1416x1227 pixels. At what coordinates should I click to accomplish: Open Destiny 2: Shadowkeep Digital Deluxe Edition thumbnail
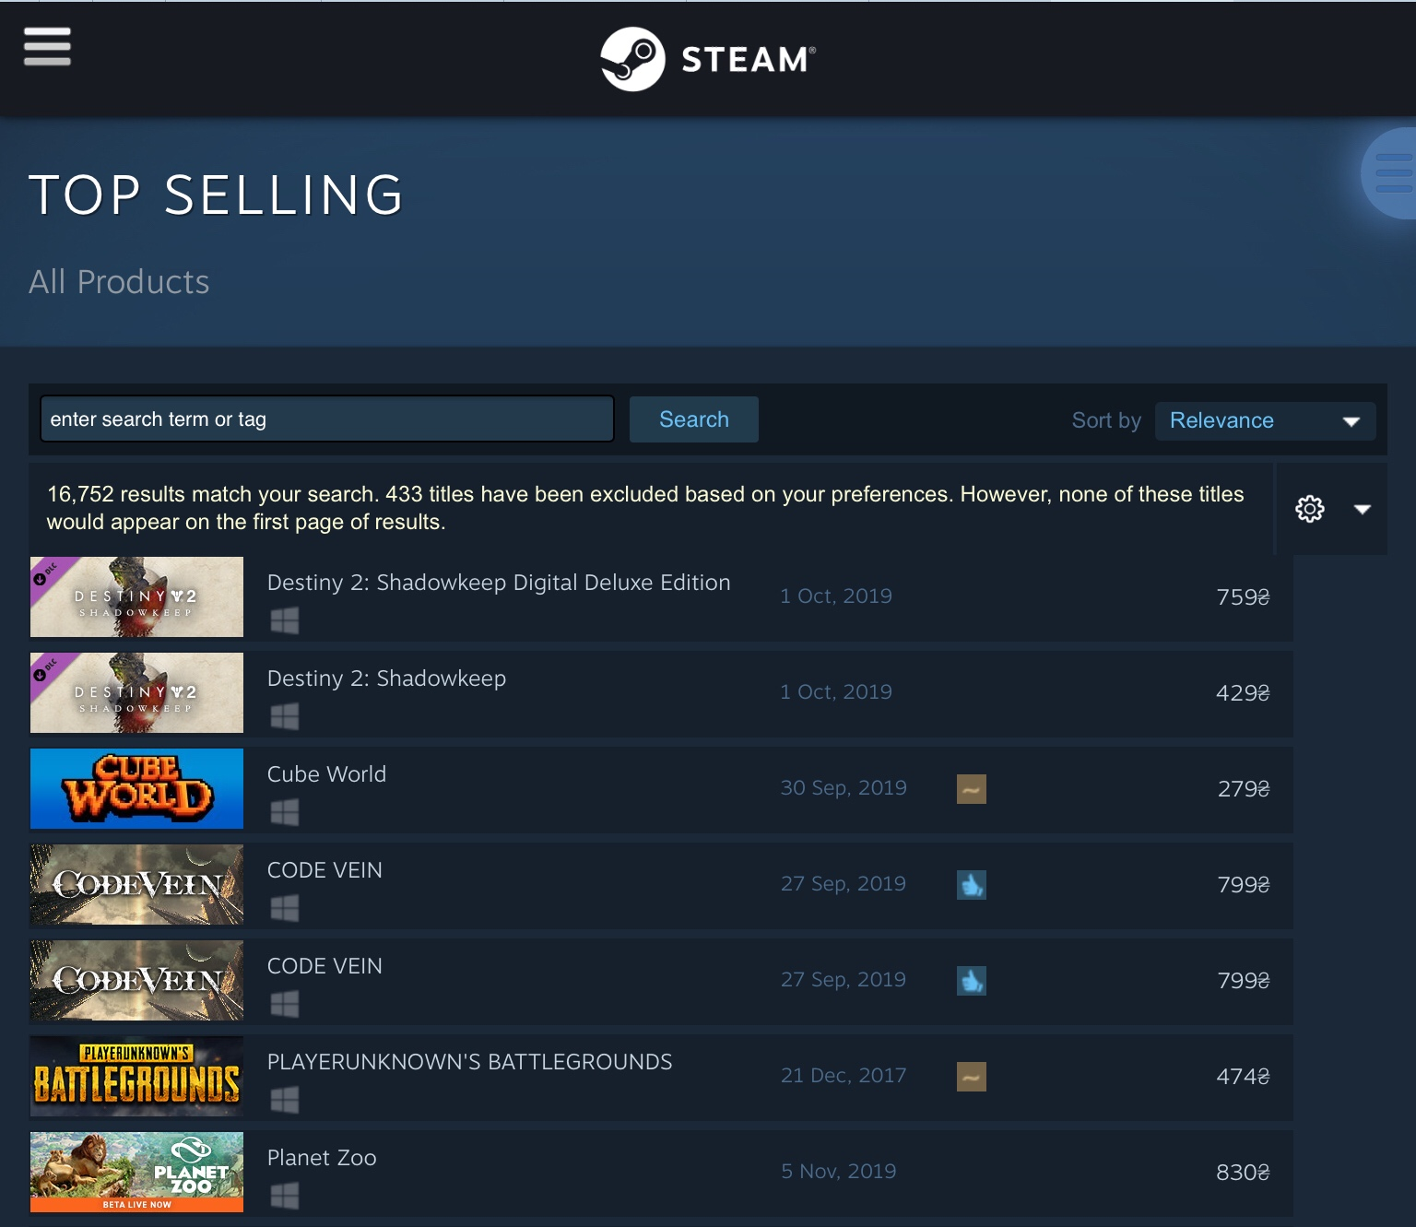136,596
